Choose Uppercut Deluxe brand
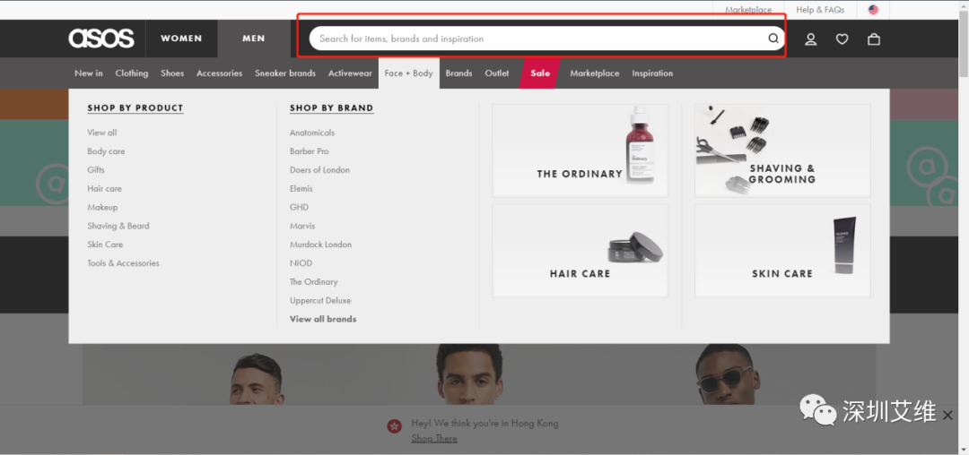Viewport: 969px width, 455px height. [320, 300]
